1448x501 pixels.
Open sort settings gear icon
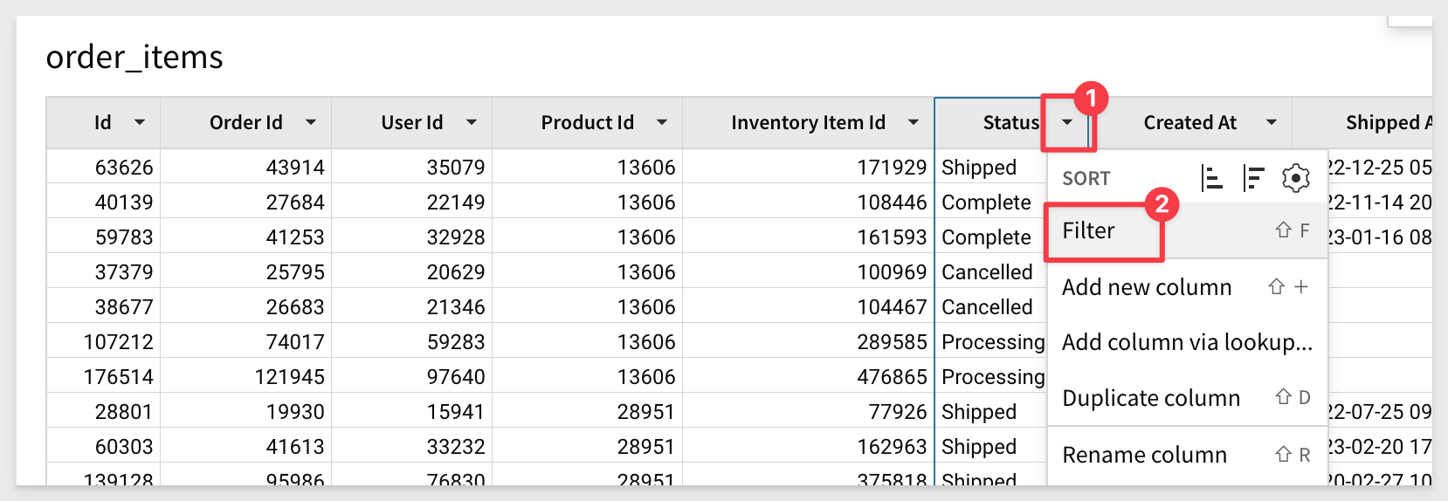(x=1295, y=178)
